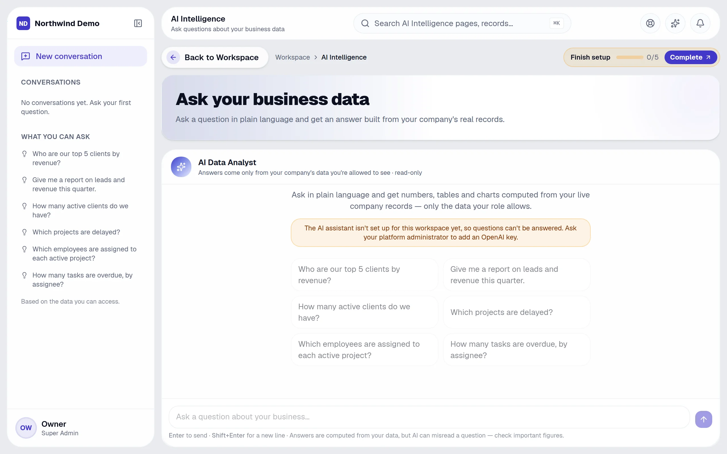The image size is (727, 454).
Task: Open the Workspace breadcrumb link
Action: (x=292, y=57)
